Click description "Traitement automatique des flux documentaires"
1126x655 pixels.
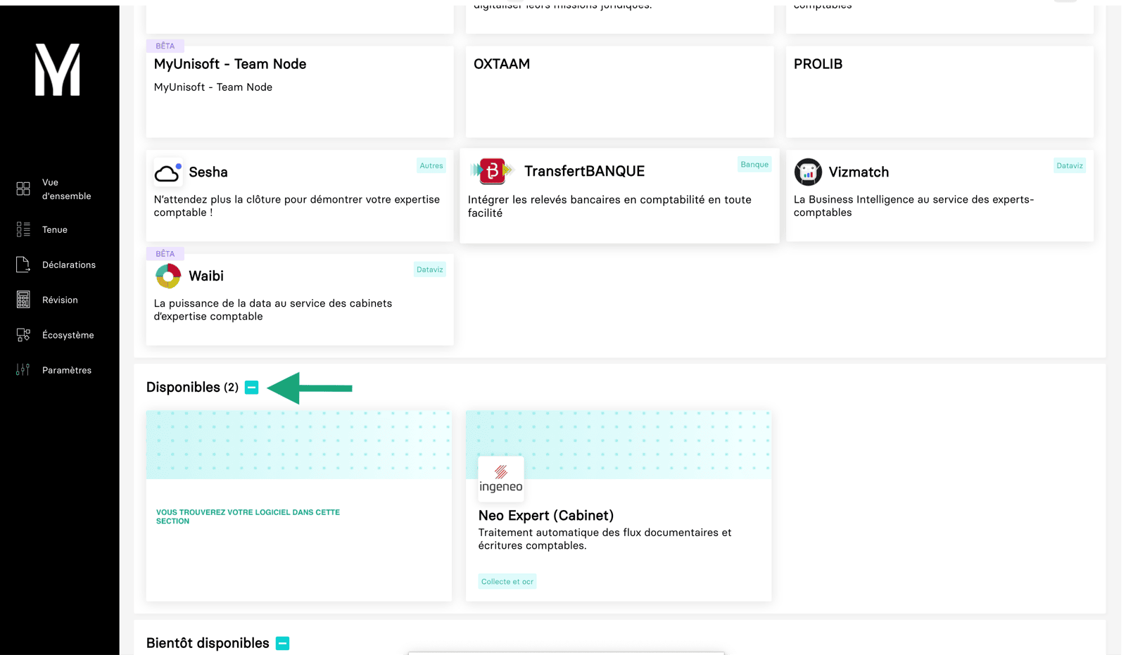(x=605, y=539)
